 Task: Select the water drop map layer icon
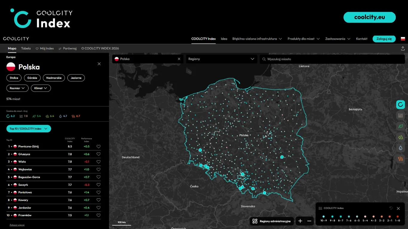[x=400, y=148]
